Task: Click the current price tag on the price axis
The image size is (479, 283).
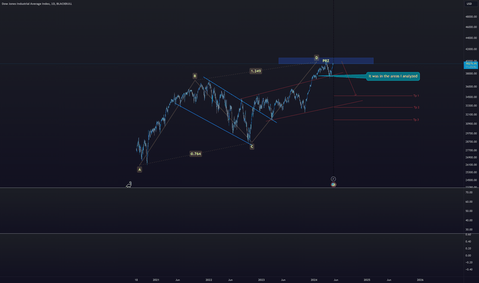Action: point(470,65)
